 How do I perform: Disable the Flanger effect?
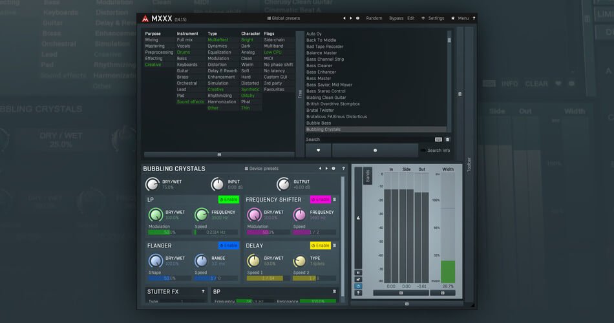[x=229, y=245]
